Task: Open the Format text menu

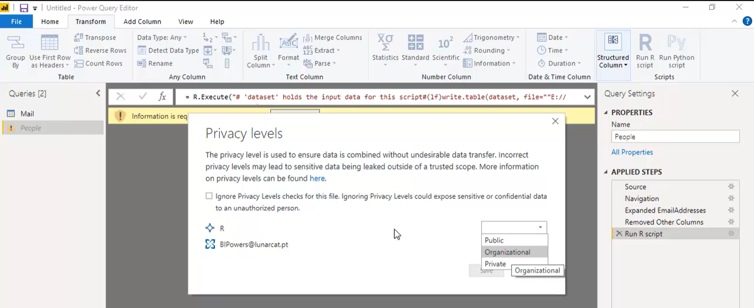Action: pyautogui.click(x=288, y=52)
